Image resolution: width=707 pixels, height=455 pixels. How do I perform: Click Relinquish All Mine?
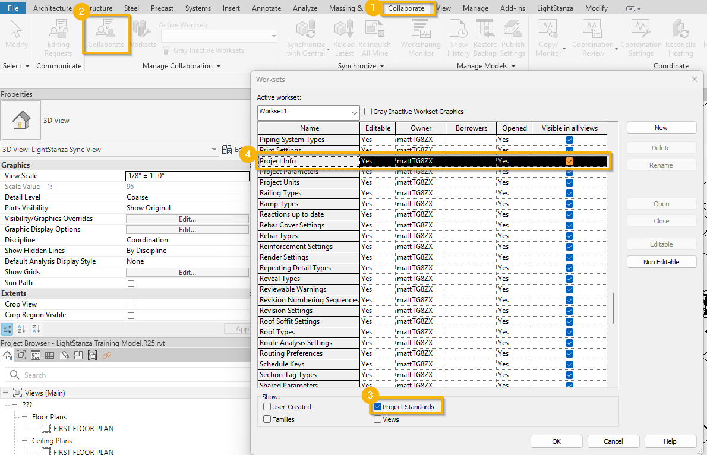(x=374, y=38)
